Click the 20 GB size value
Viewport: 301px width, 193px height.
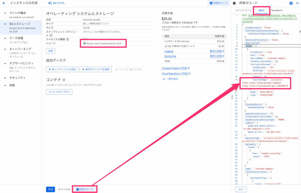(x=86, y=28)
